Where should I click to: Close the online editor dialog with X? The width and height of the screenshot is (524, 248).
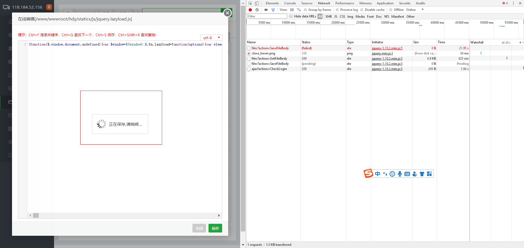(227, 13)
